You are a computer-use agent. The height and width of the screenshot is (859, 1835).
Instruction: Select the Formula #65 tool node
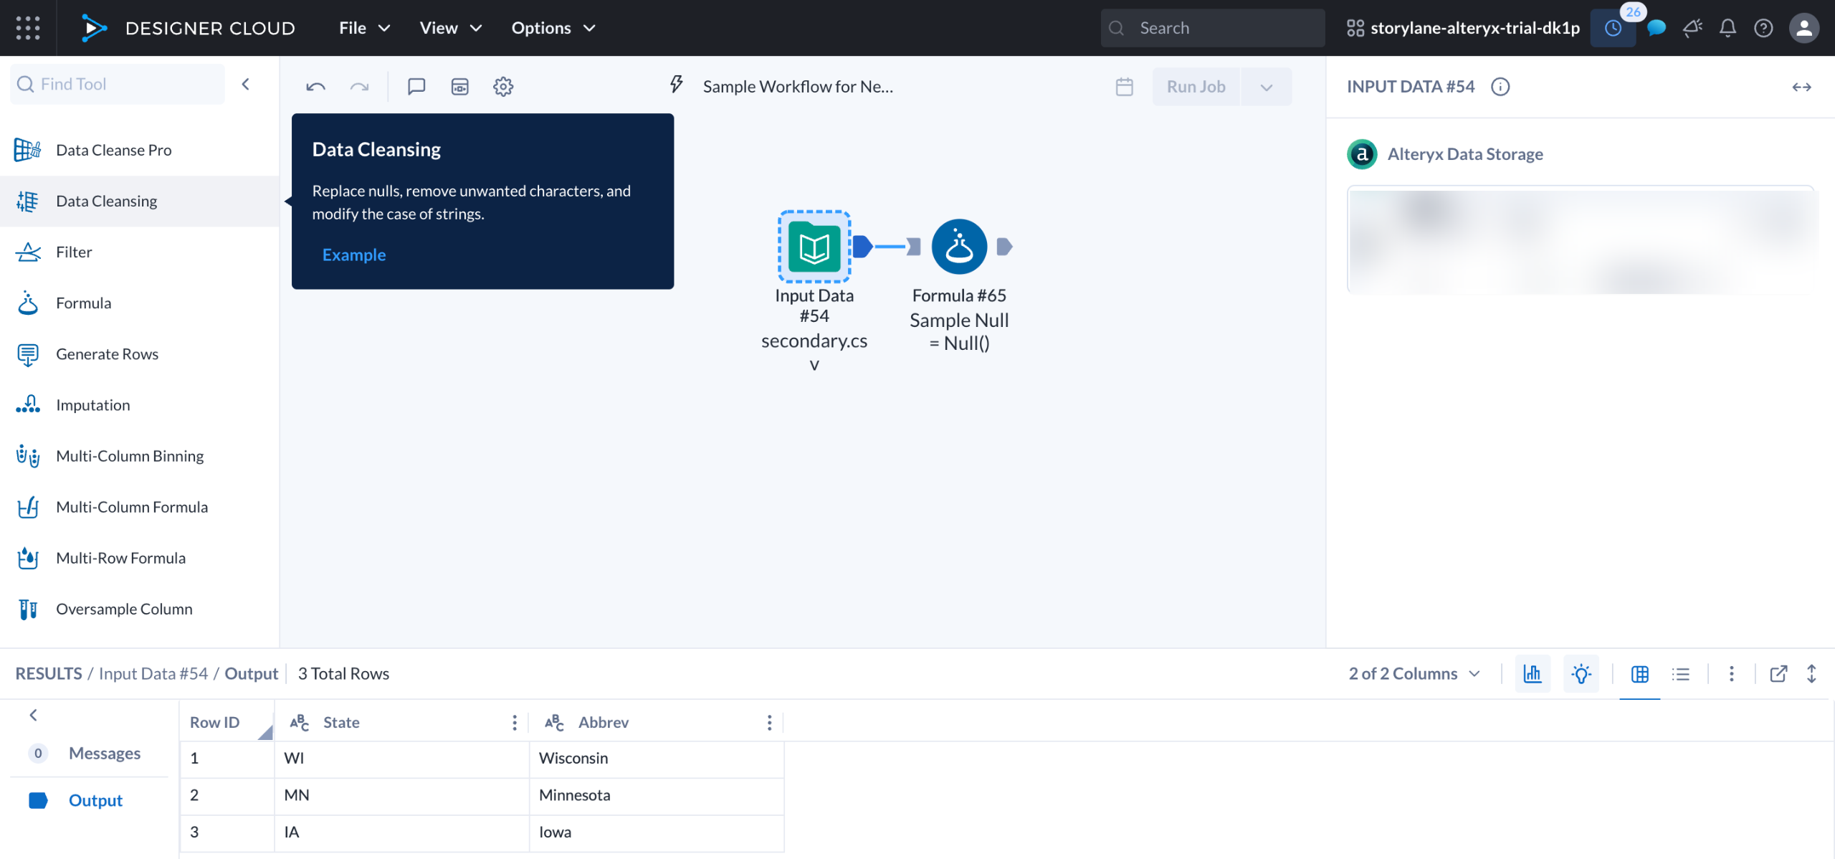coord(959,247)
